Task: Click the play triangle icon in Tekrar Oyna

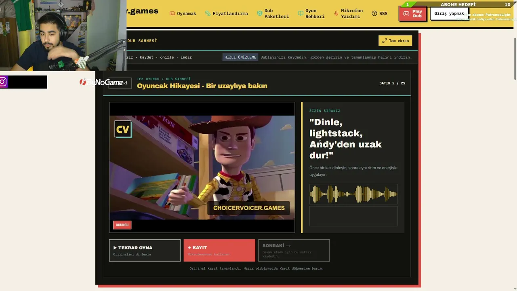Action: coord(115,248)
